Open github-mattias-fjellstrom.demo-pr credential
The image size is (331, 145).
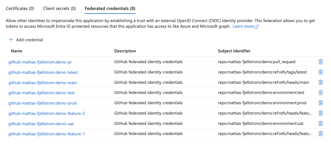coord(40,62)
